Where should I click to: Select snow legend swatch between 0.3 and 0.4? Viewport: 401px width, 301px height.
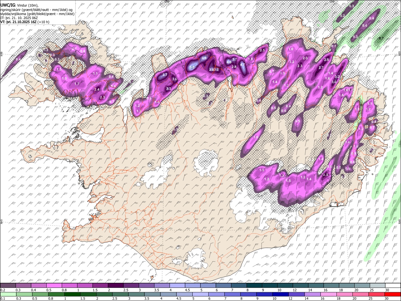[x=23, y=286]
